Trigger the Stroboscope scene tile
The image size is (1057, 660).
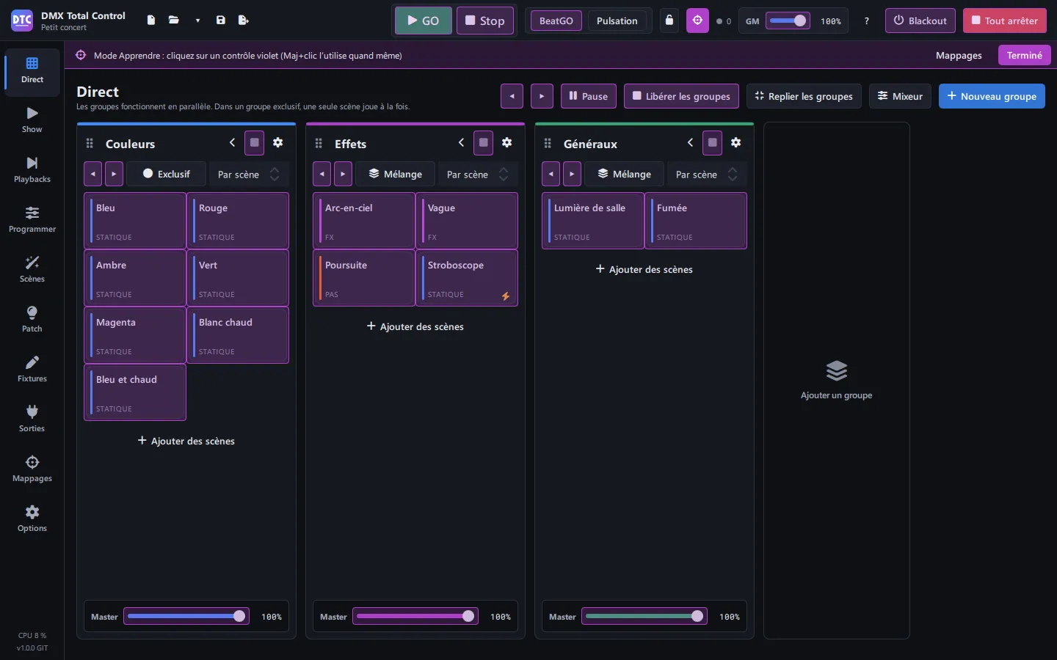[x=467, y=278]
